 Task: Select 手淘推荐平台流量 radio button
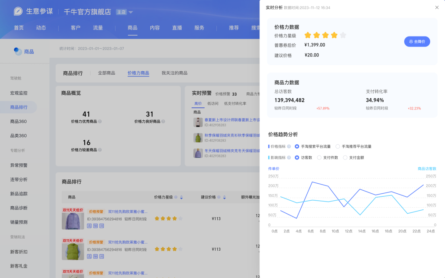(x=338, y=146)
